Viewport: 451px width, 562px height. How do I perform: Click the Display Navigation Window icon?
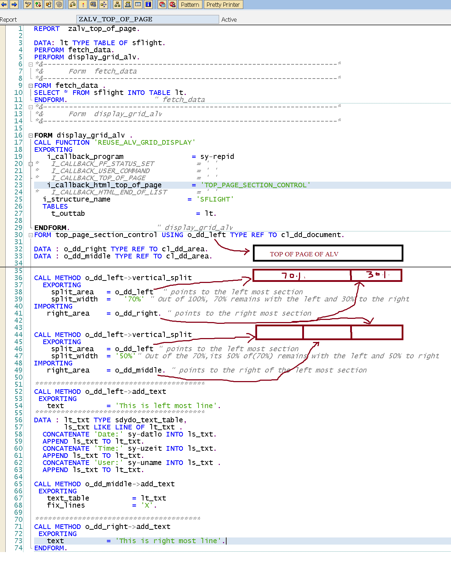128,4
